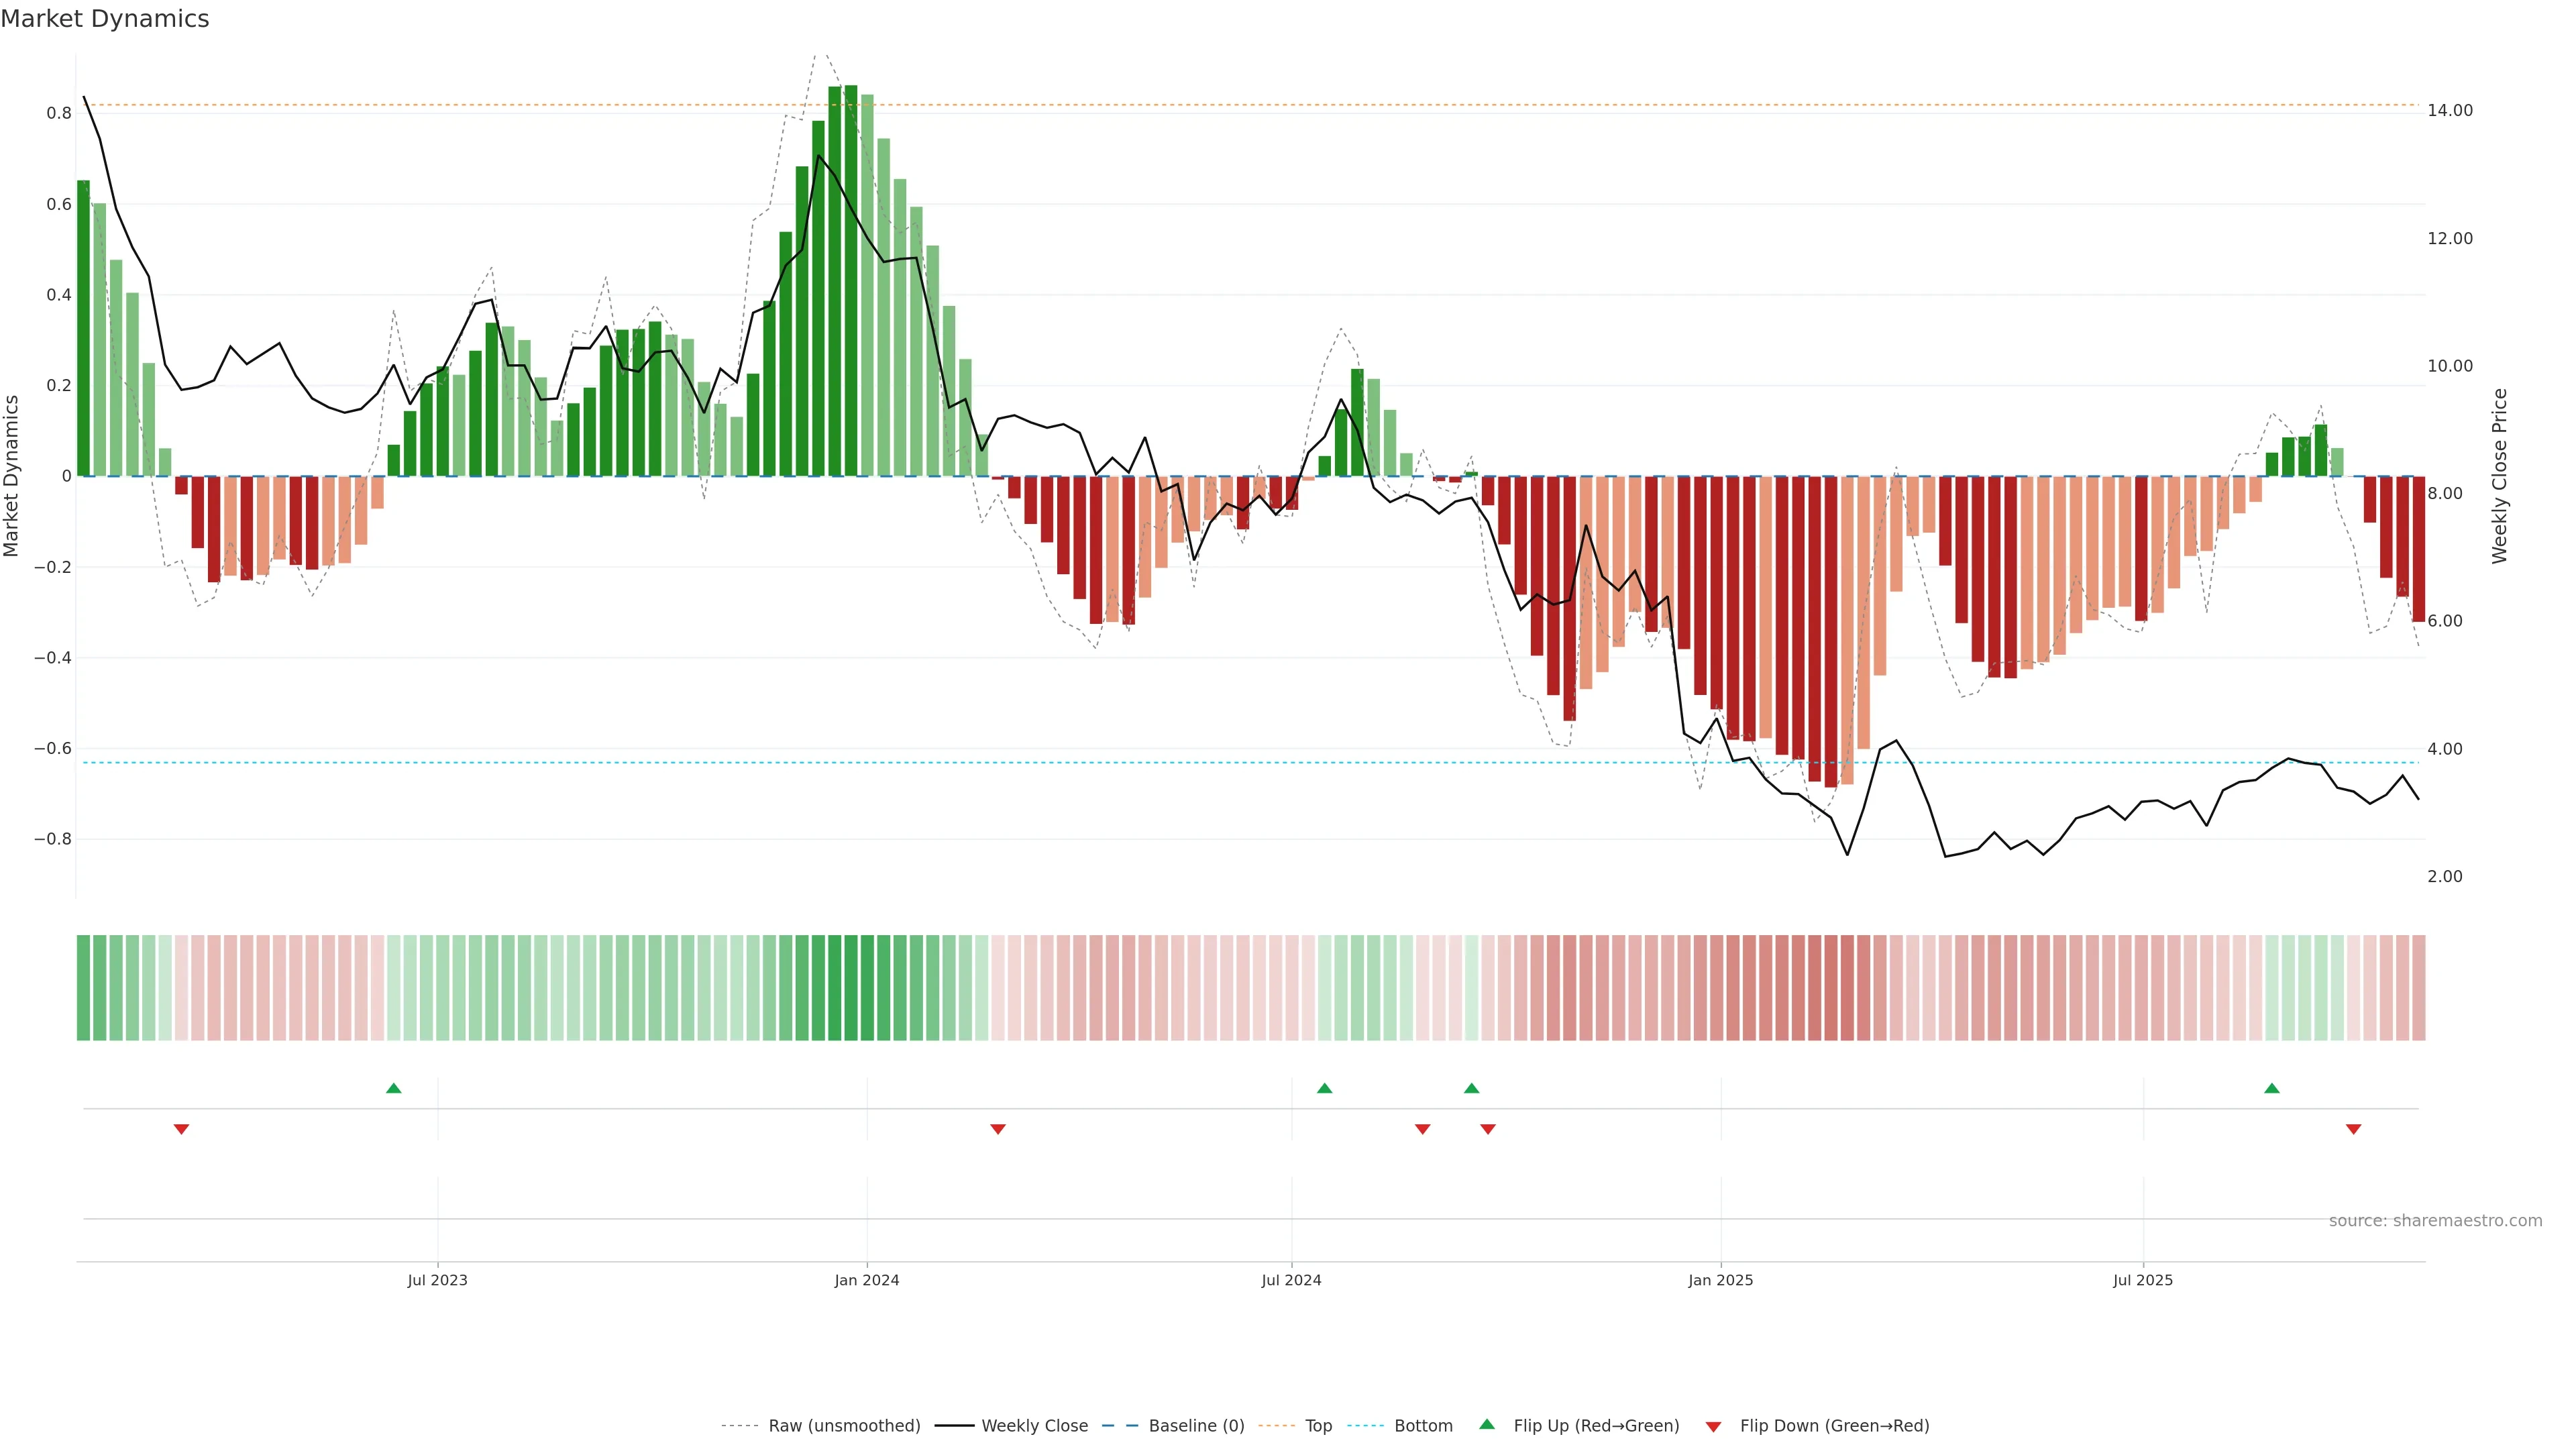This screenshot has height=1449, width=2576.
Task: Click the red triangle icon in the legend
Action: coord(1713,1426)
